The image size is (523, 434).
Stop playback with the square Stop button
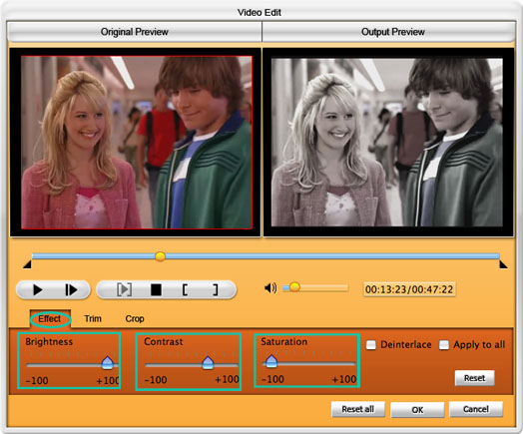click(156, 289)
